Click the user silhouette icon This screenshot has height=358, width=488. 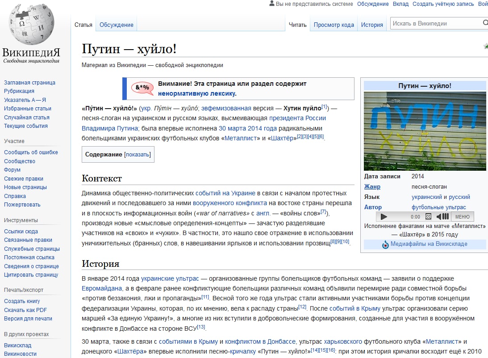pos(272,4)
